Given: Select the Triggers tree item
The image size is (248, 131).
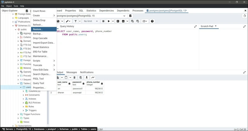Looking at the screenshot, I should 33,110.
